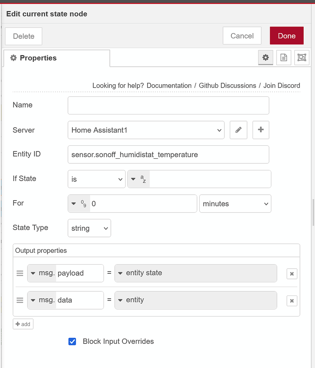Delete the current state node
The height and width of the screenshot is (368, 315).
click(x=23, y=36)
